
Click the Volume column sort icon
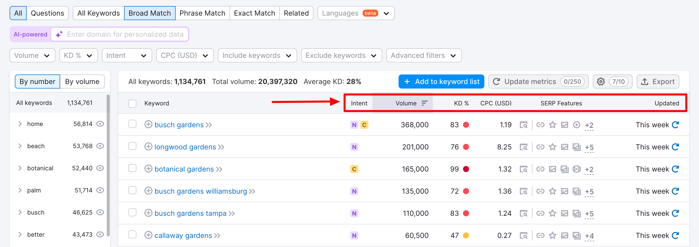[x=425, y=103]
